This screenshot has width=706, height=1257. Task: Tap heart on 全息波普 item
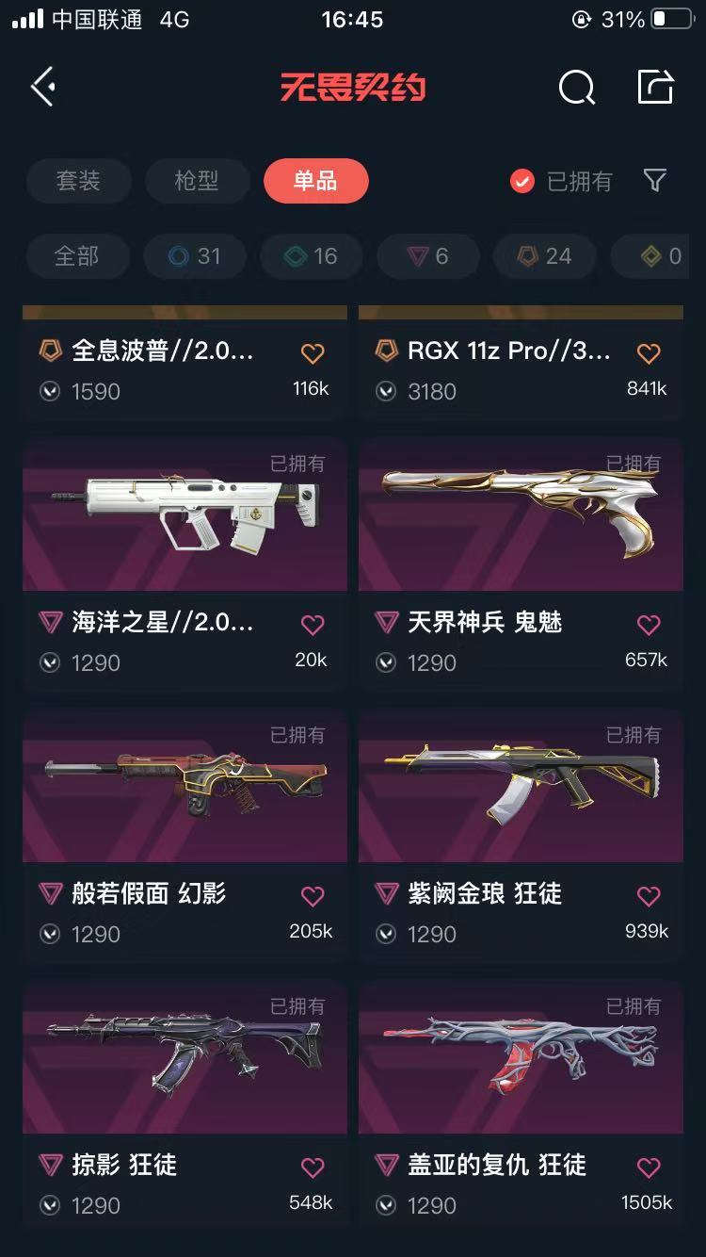pyautogui.click(x=313, y=353)
